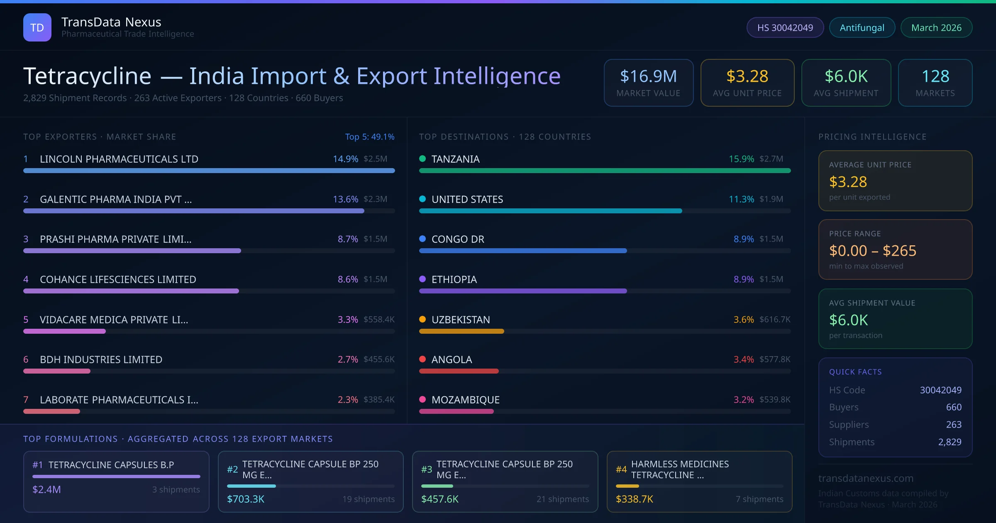Image resolution: width=996 pixels, height=523 pixels.
Task: Click the March 2026 date pill
Action: click(936, 27)
